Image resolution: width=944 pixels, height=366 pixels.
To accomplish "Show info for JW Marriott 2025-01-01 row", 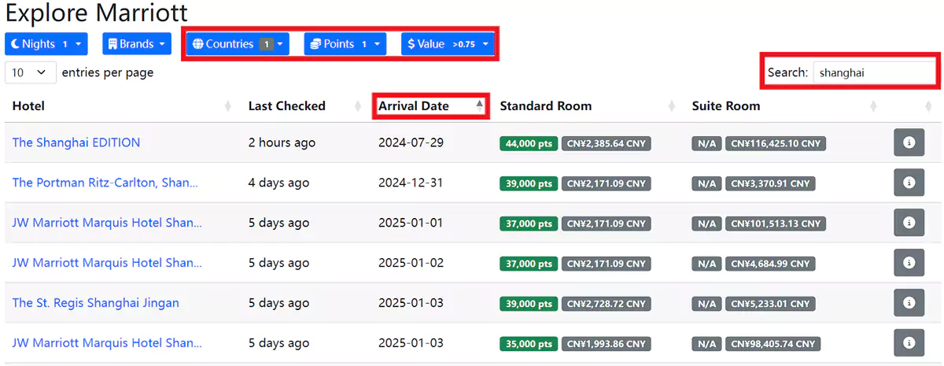I will pos(909,223).
